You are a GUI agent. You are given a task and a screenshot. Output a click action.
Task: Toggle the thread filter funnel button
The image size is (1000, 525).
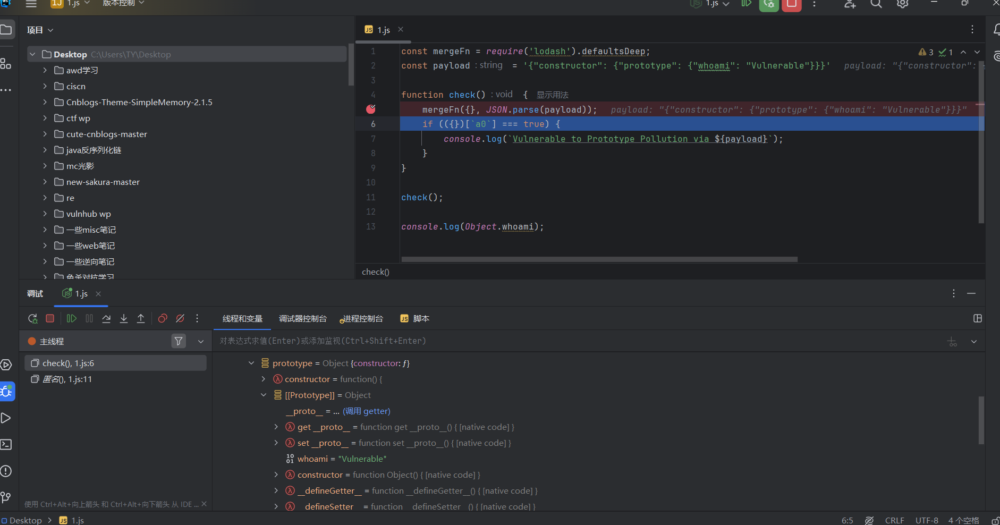(179, 341)
